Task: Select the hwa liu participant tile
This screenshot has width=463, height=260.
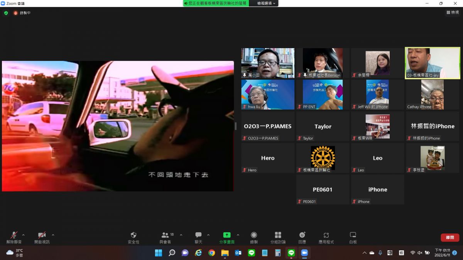Action: (268, 95)
